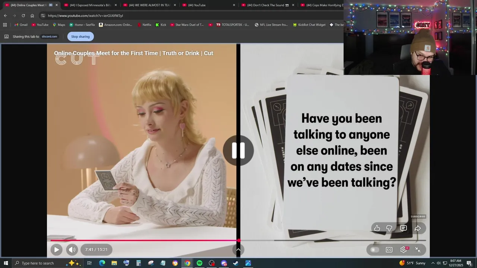
Task: Like the video with thumbs up
Action: [377, 228]
